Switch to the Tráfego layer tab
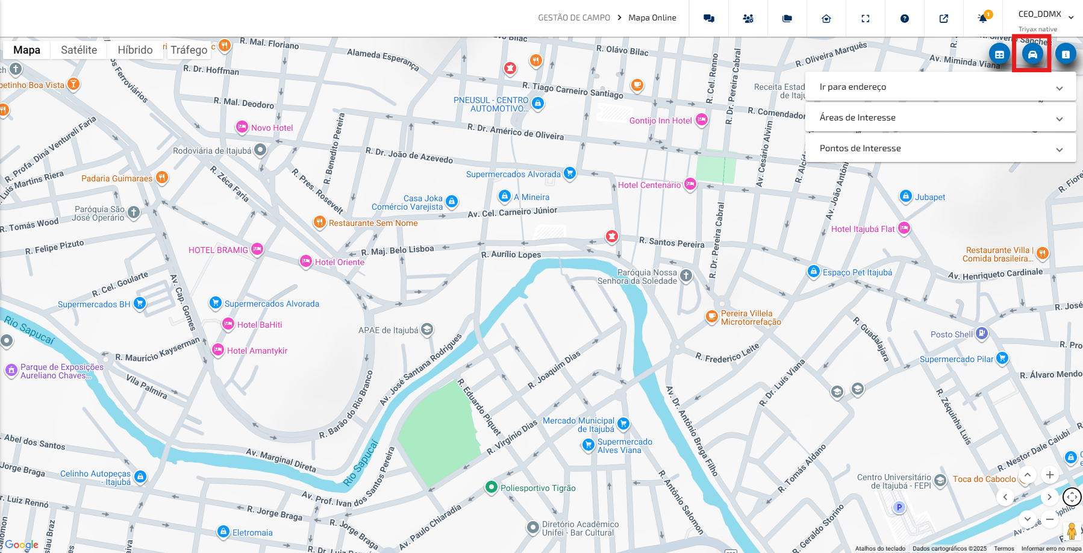Screen dimensions: 1083x553 pyautogui.click(x=189, y=50)
